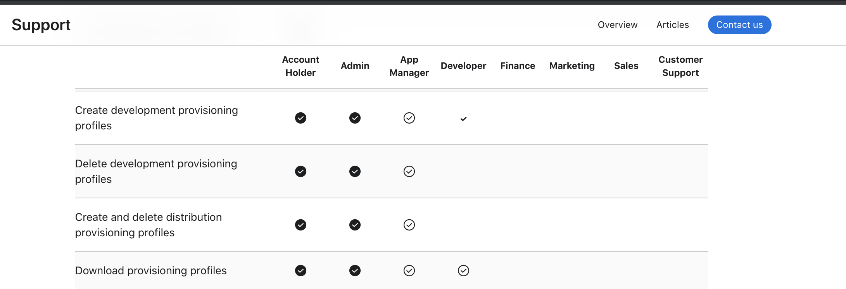Viewport: 846px width, 289px height.
Task: Open the Overview tab
Action: [617, 25]
